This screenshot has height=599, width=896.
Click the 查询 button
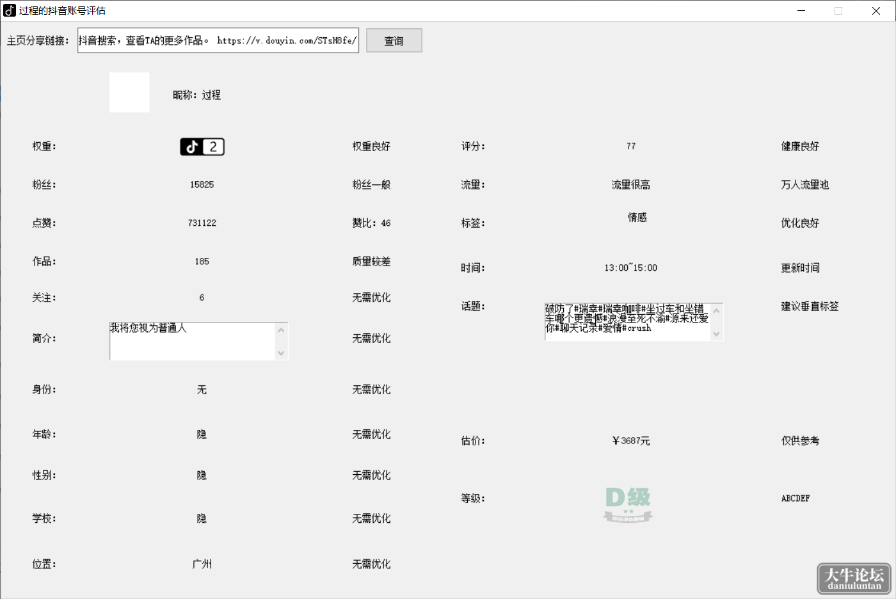(394, 40)
